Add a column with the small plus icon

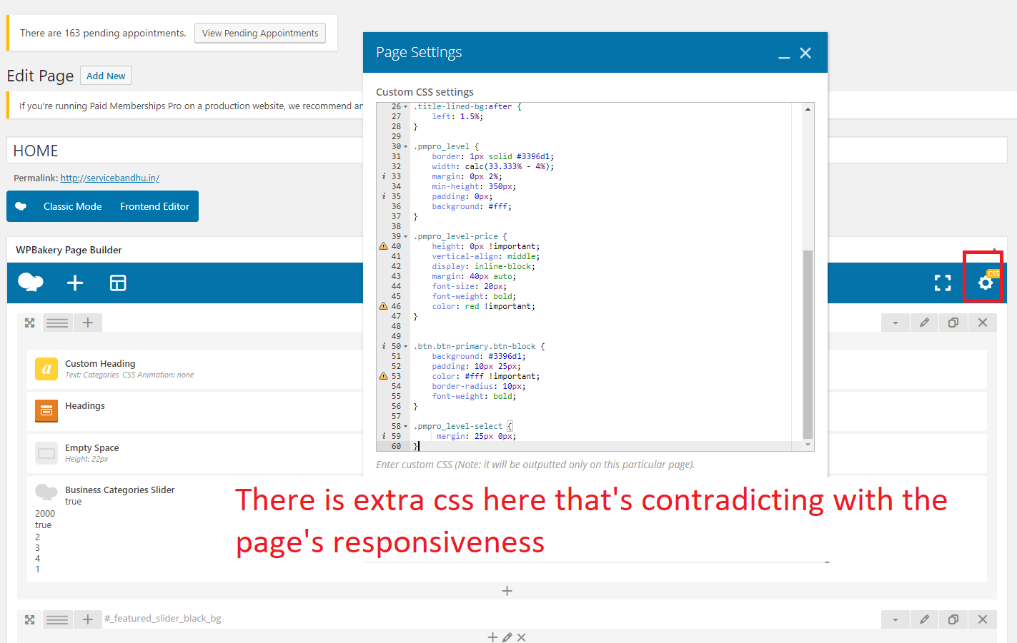[x=87, y=323]
